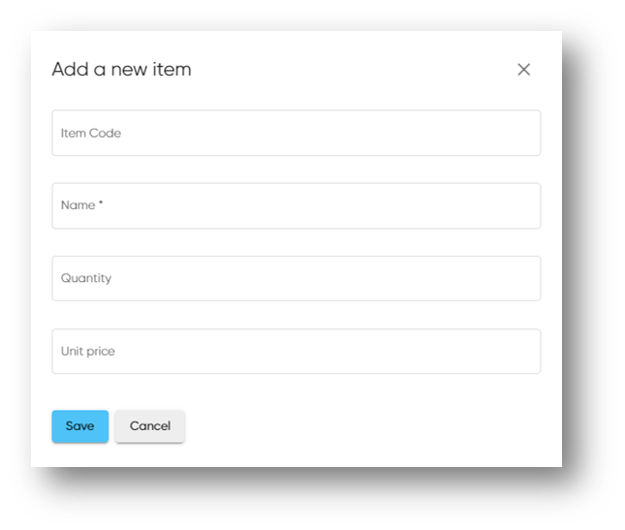This screenshot has height=530, width=625.
Task: Save the new item
Action: point(80,426)
